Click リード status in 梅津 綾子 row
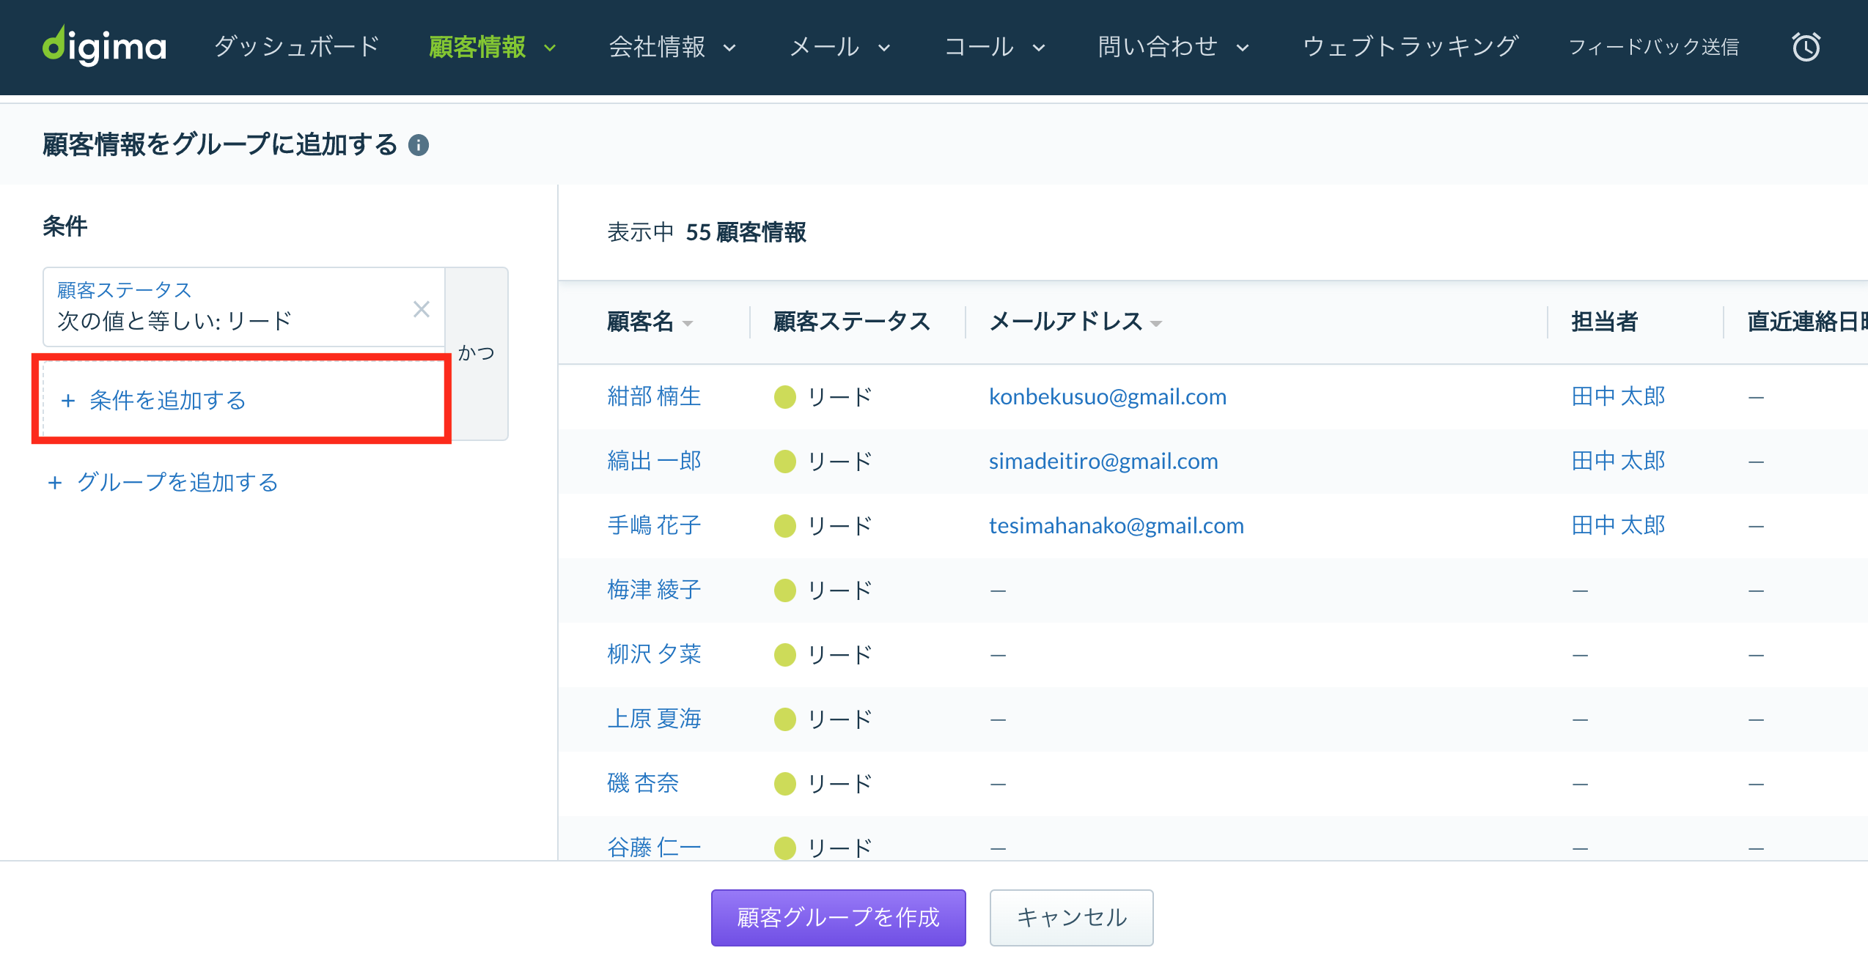The height and width of the screenshot is (967, 1868). tap(823, 590)
